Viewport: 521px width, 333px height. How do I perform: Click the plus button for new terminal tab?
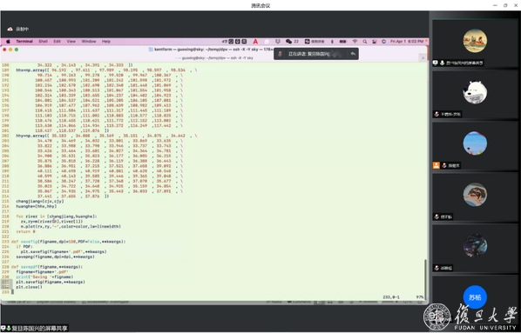pyautogui.click(x=423, y=57)
